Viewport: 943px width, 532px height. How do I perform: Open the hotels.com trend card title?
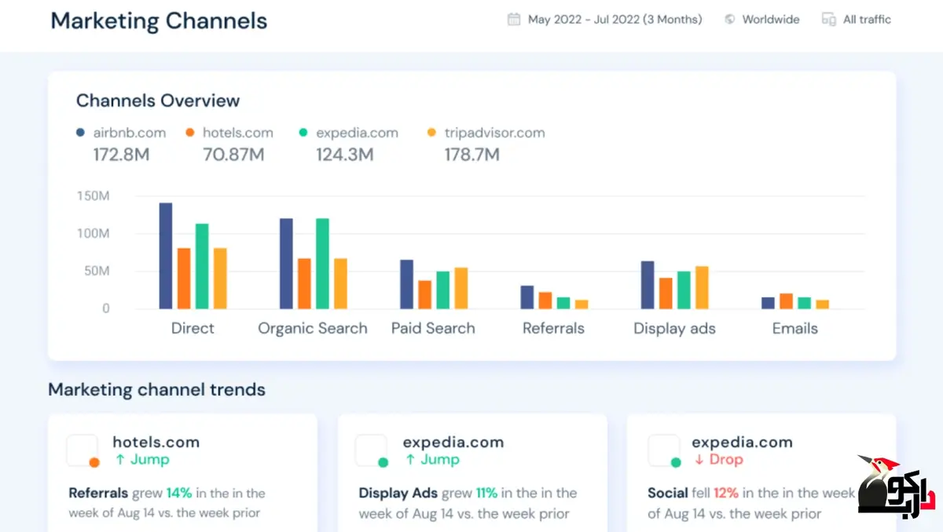[x=156, y=442]
